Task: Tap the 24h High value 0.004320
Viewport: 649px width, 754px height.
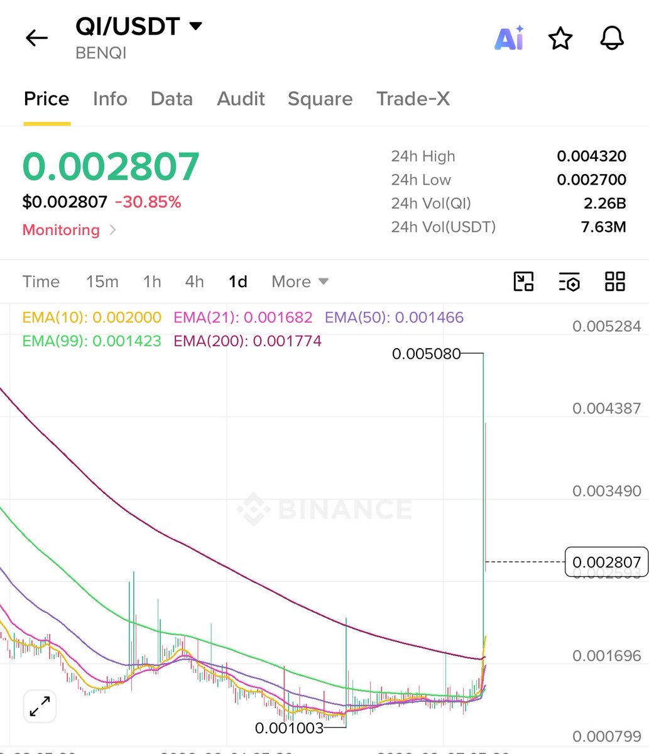Action: pyautogui.click(x=591, y=156)
